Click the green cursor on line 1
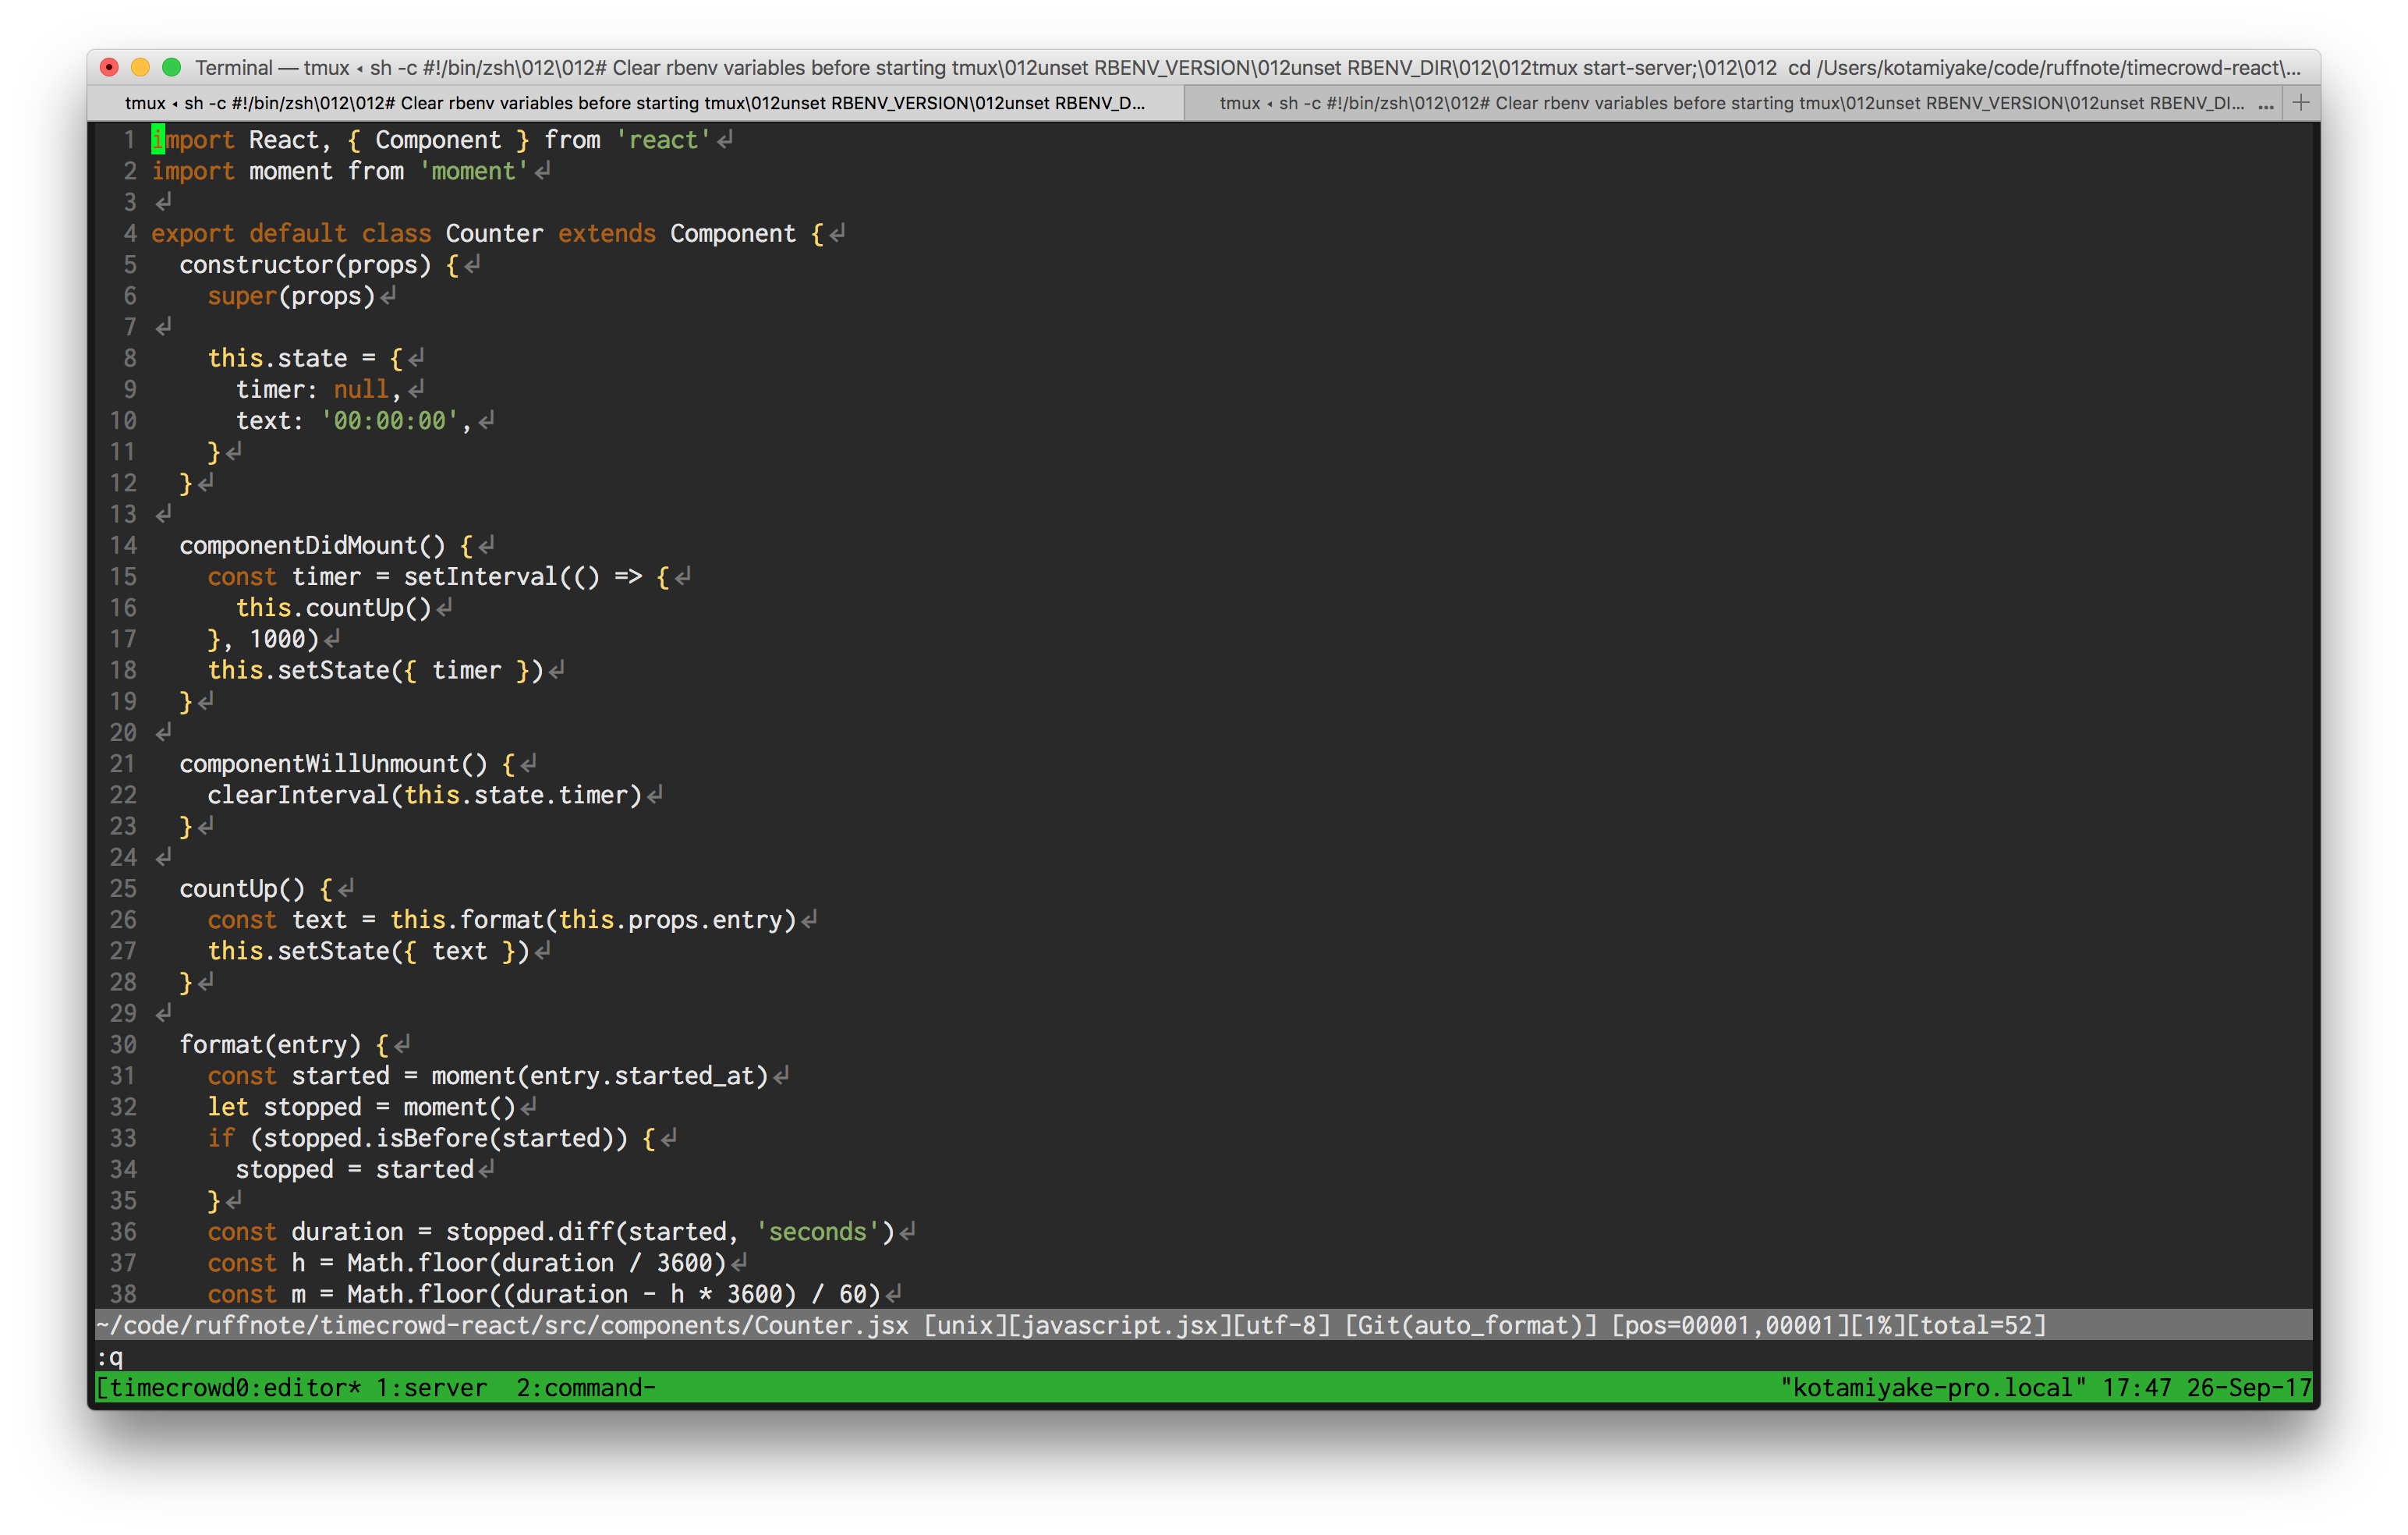Viewport: 2408px width, 1535px height. [x=158, y=140]
